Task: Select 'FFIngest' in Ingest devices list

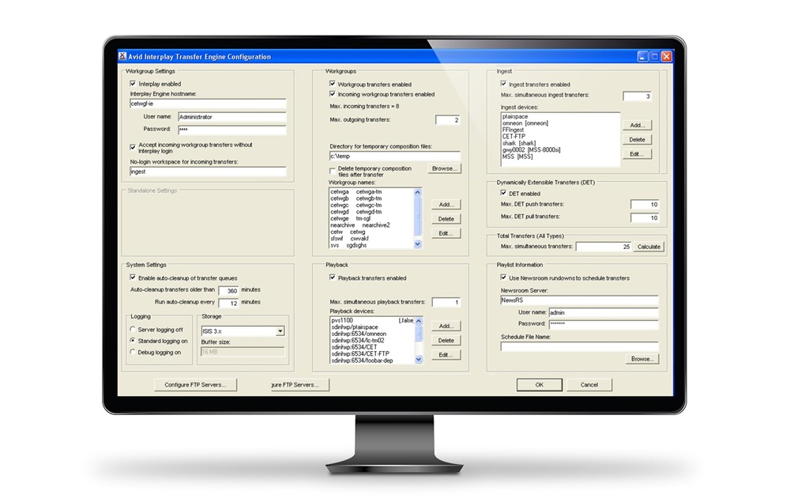Action: (x=513, y=130)
